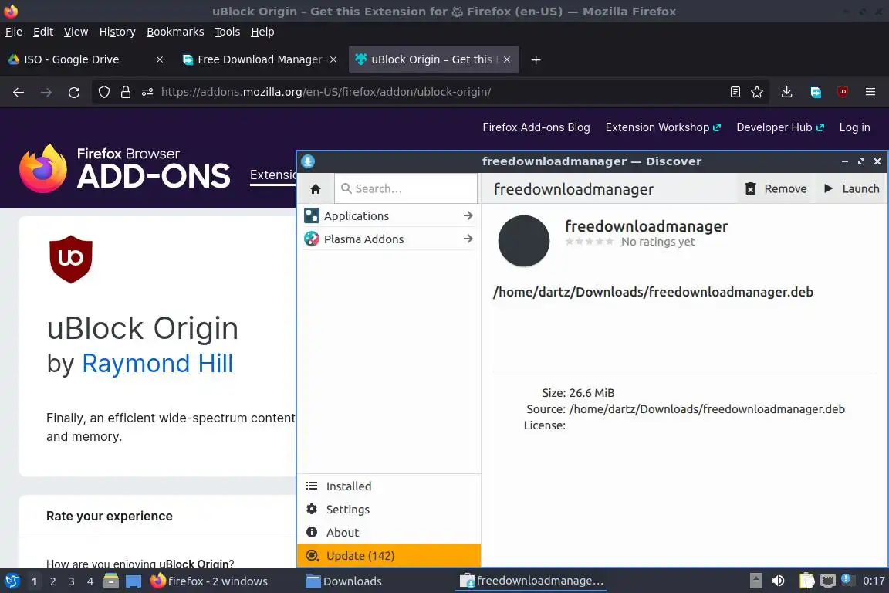The height and width of the screenshot is (593, 889).
Task: Select firefox - 2 windows taskbar entry
Action: click(208, 581)
